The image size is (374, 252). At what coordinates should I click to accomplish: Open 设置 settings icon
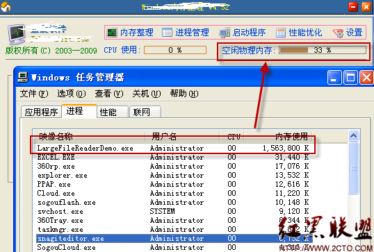[x=339, y=33]
